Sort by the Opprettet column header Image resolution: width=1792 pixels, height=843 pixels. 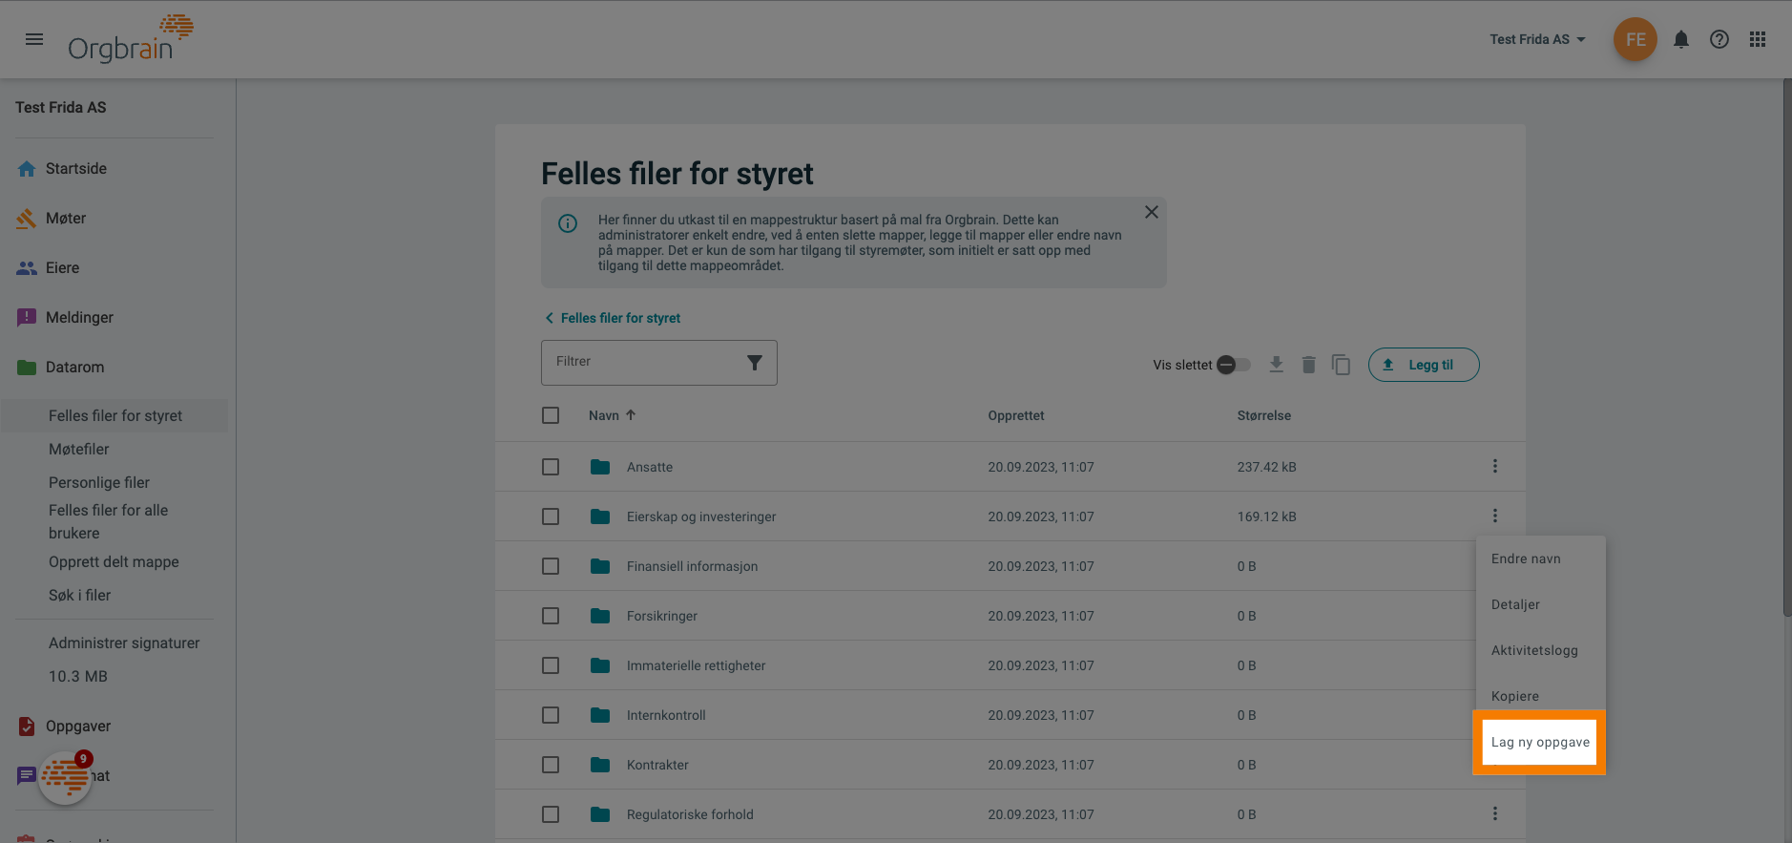coord(1016,415)
